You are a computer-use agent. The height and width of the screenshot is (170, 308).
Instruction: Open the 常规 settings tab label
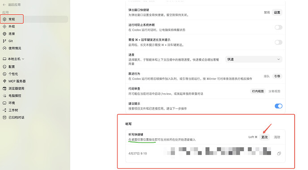pos(12,19)
